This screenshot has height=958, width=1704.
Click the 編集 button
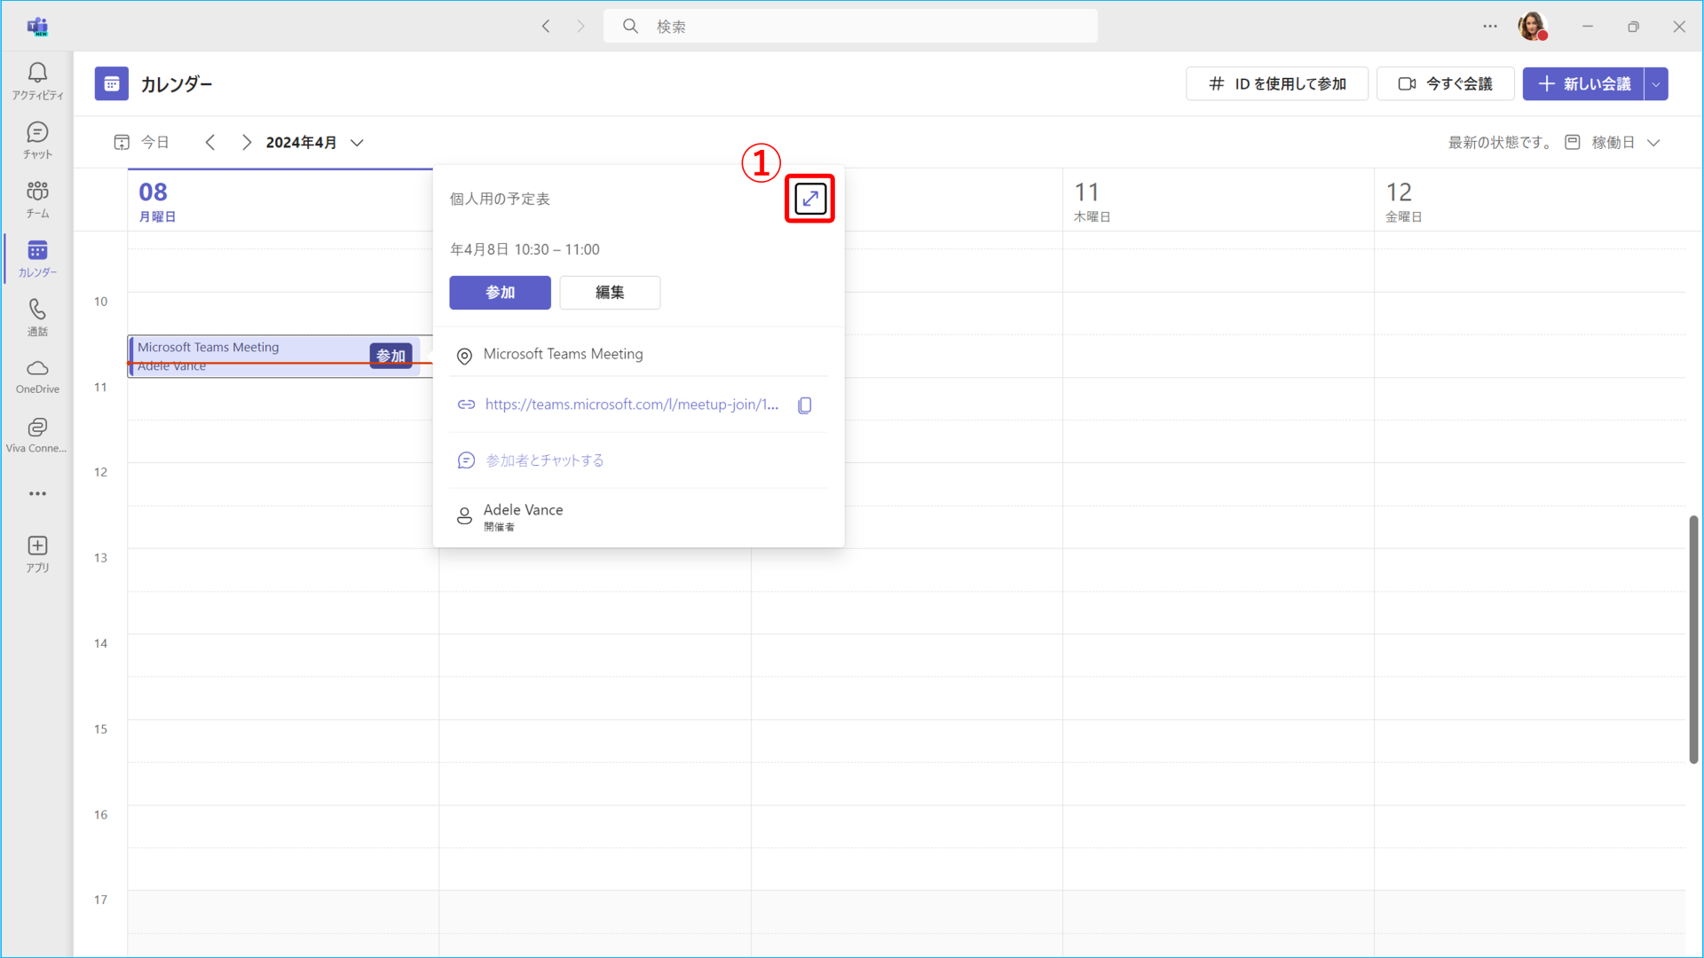(610, 293)
